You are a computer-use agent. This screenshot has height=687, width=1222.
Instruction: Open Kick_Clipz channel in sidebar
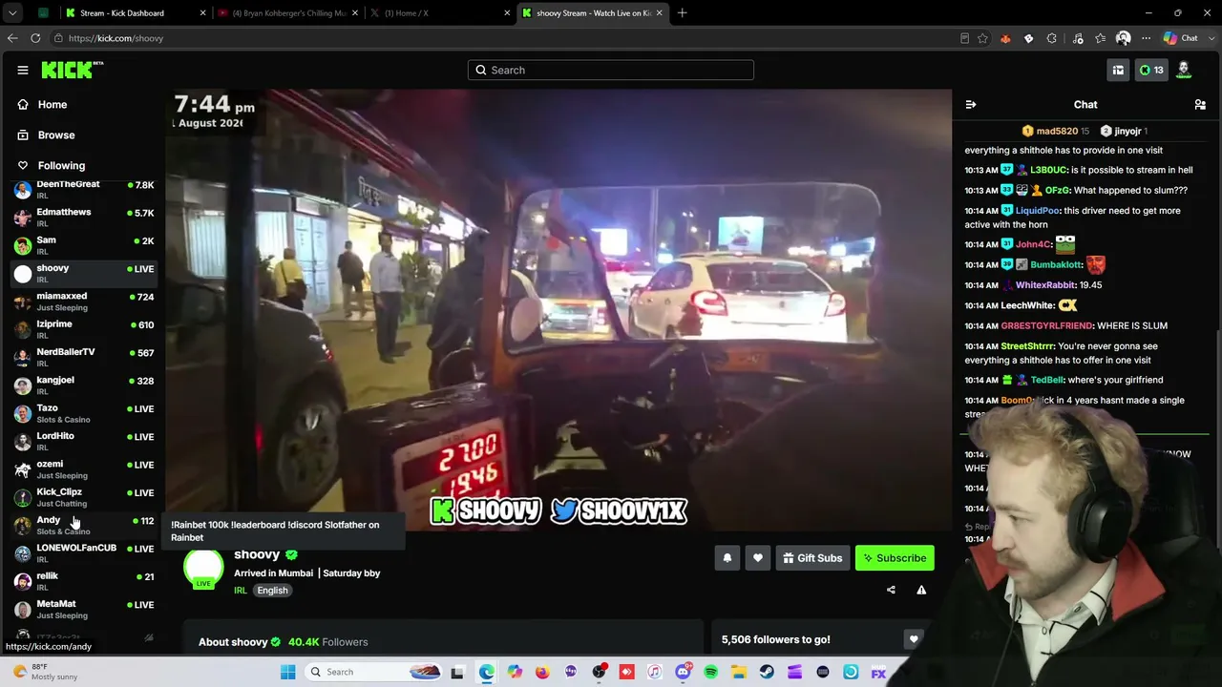click(84, 497)
